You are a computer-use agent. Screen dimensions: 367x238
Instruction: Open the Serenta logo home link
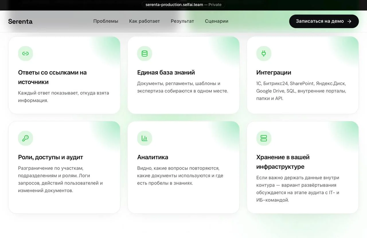click(20, 21)
